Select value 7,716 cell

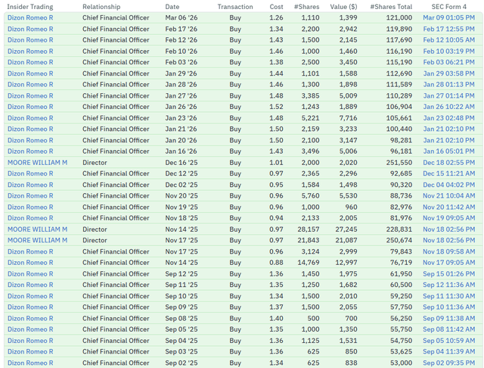point(348,118)
